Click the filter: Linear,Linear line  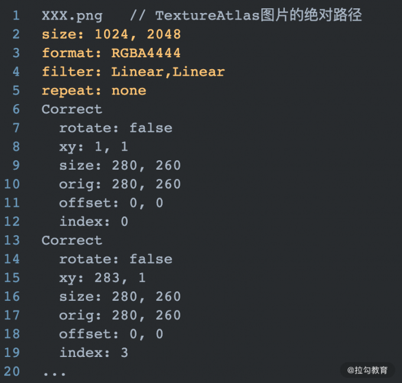coord(134,72)
